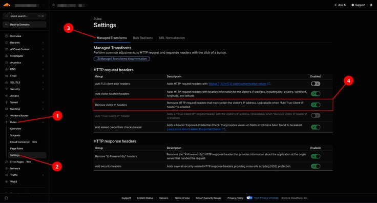
Task: Expand the Investigate chevron
Action: pyautogui.click(x=43, y=56)
